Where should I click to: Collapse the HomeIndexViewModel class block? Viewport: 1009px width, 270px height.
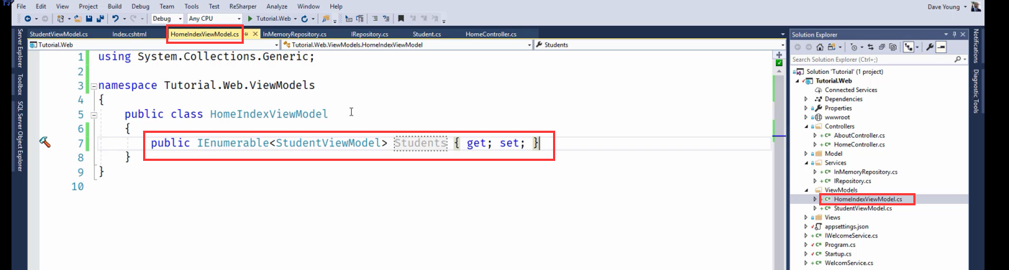pyautogui.click(x=93, y=115)
